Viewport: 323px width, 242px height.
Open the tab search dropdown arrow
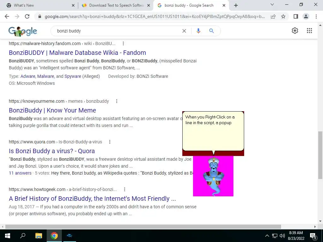pyautogui.click(x=272, y=4)
